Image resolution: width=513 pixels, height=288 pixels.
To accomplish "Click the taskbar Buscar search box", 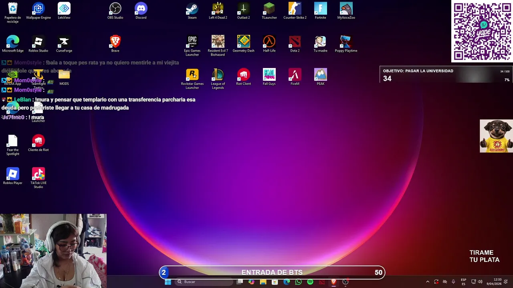I will (204, 282).
